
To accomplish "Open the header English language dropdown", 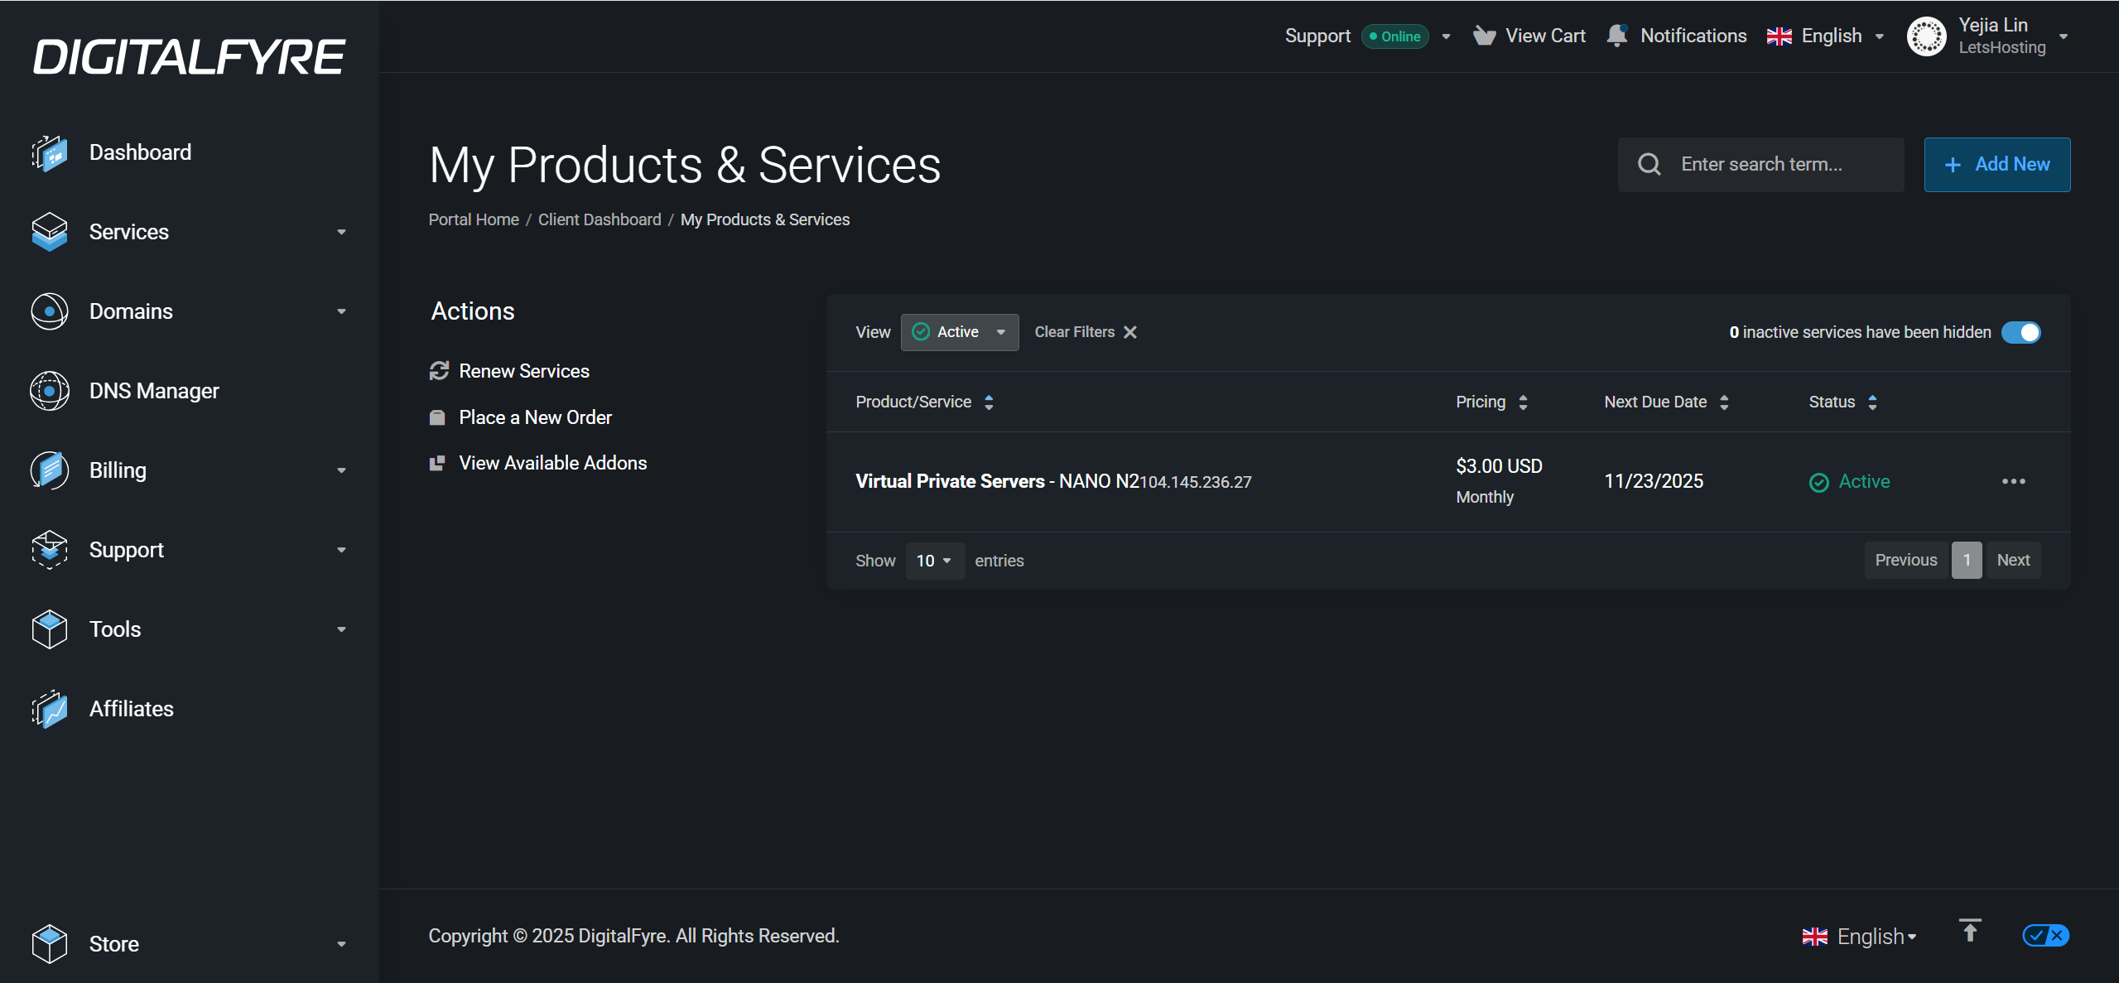I will tap(1826, 36).
